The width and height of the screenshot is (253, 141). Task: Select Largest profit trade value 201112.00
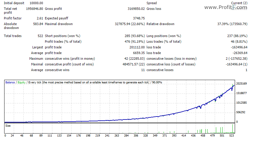pos(137,47)
